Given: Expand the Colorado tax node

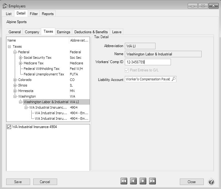Looking at the screenshot, I should click(15, 80).
